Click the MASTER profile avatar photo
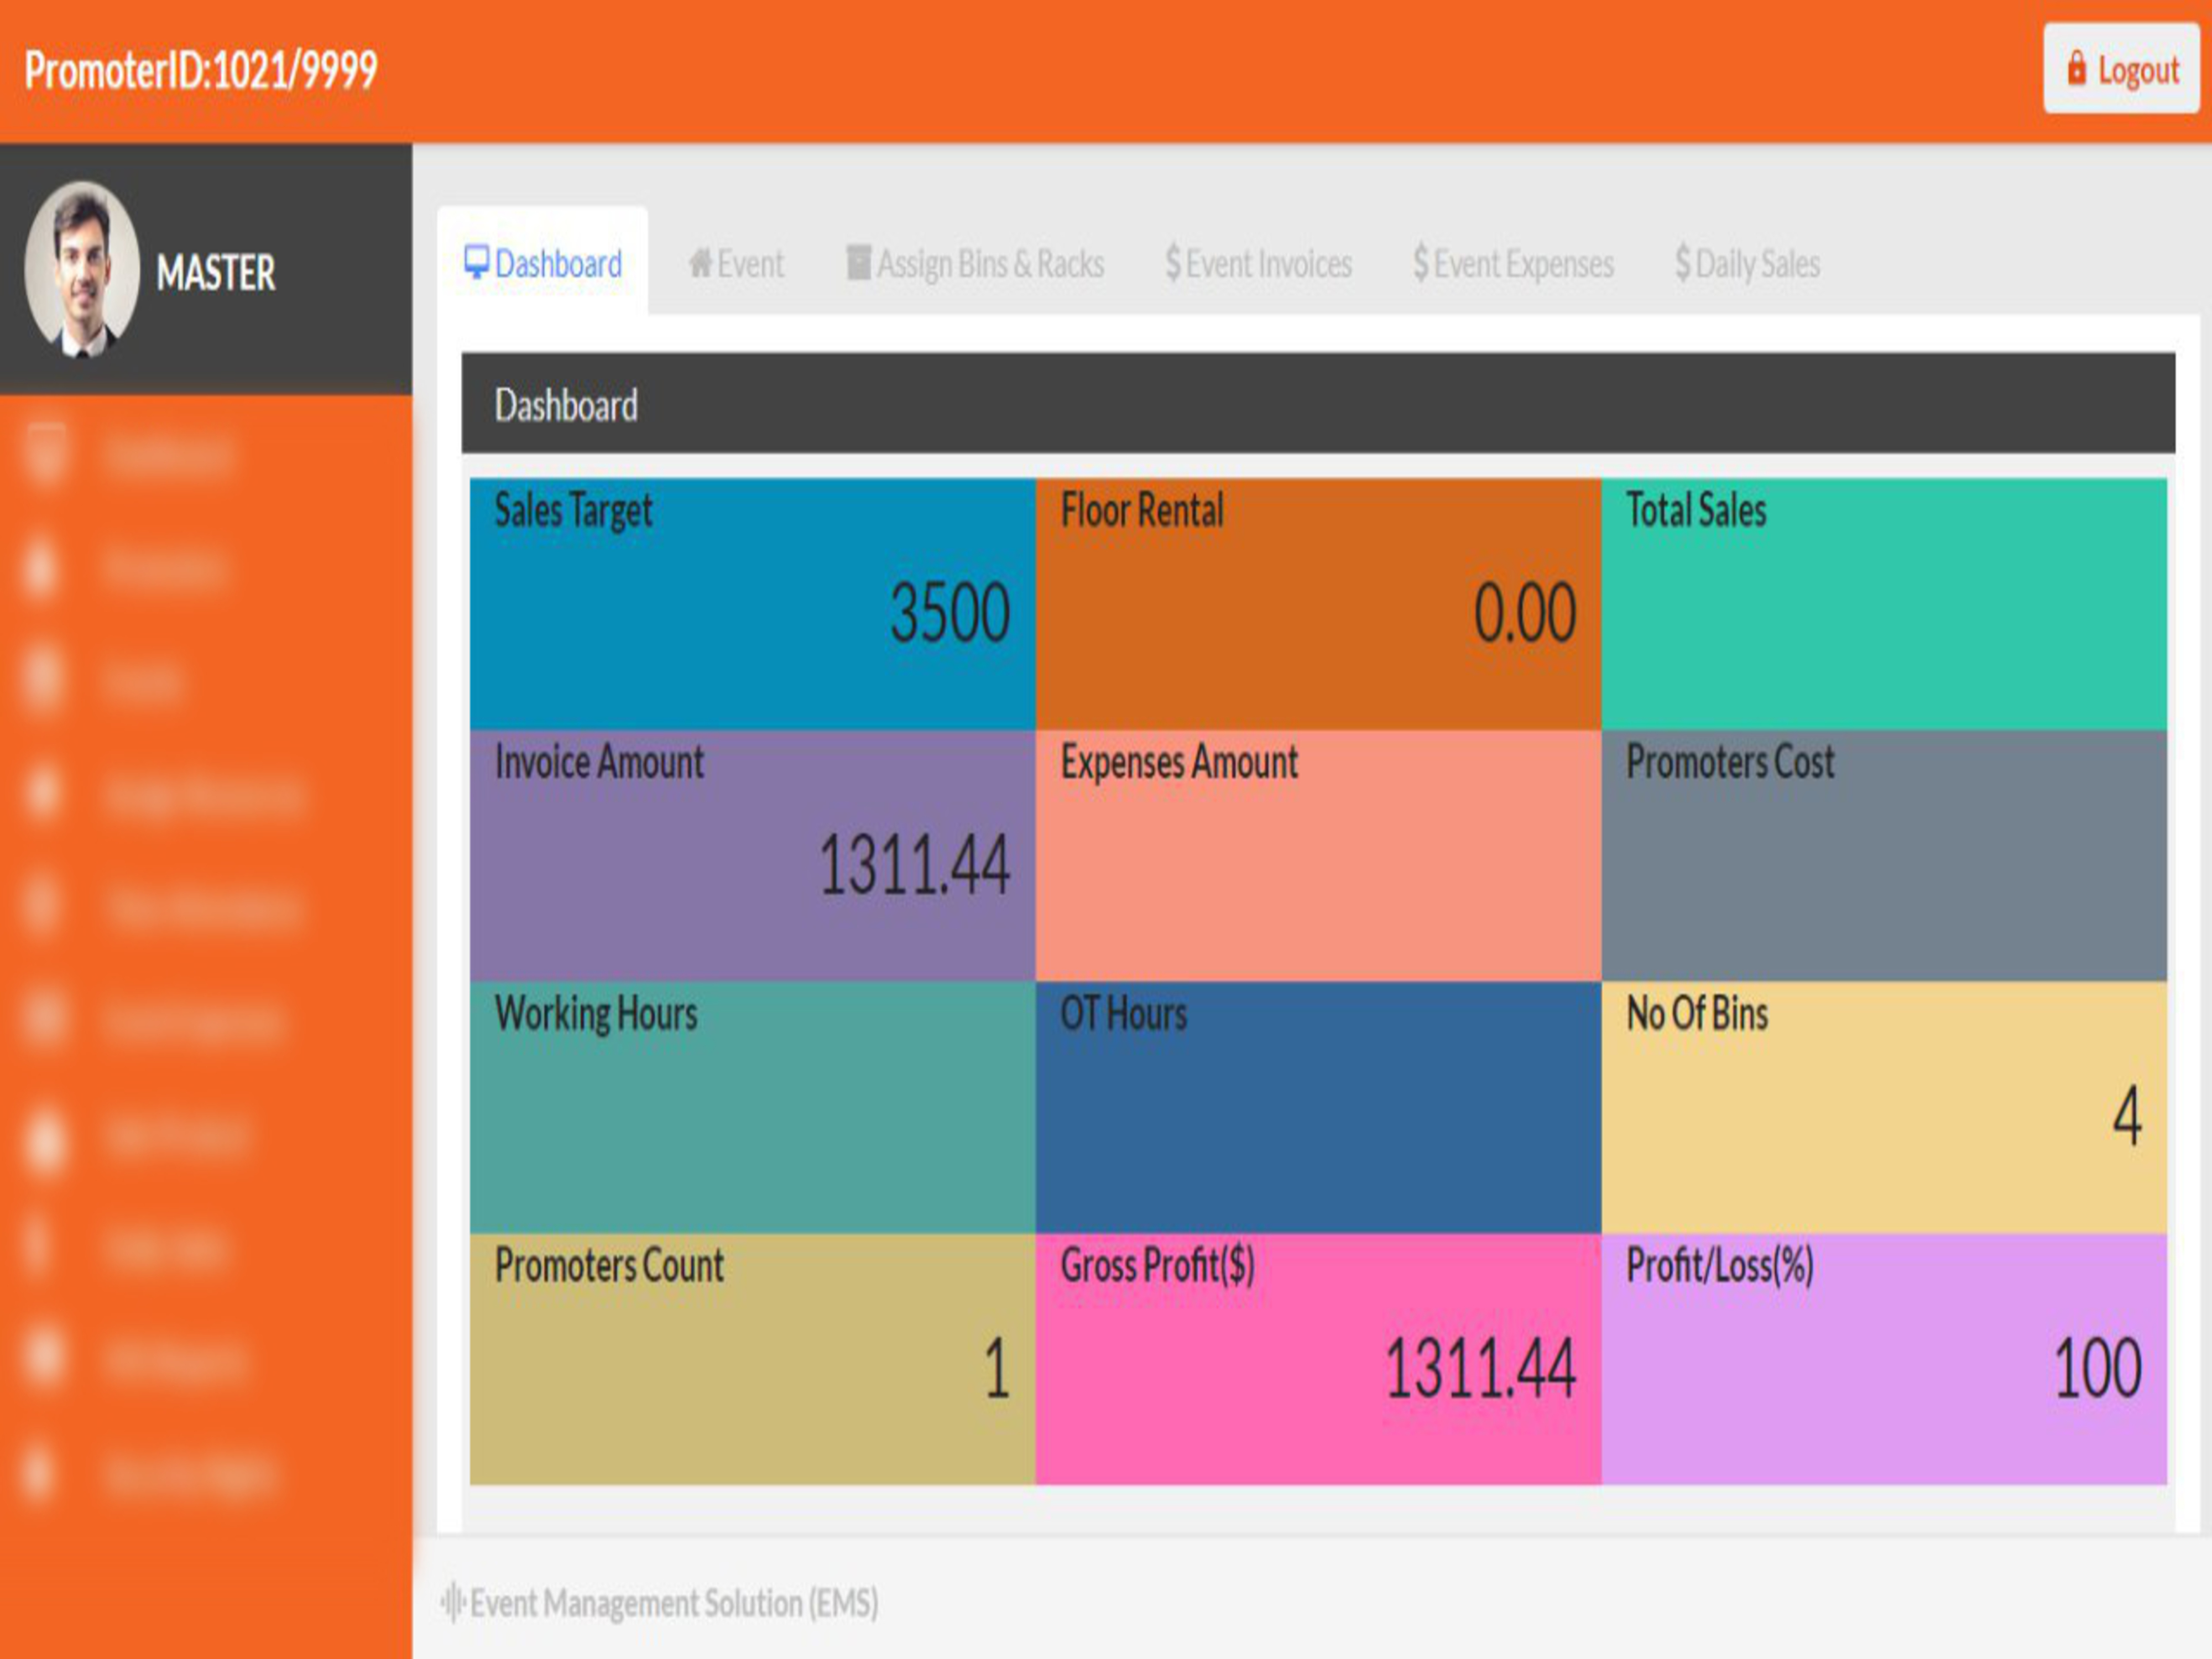Screen dimensions: 2212x1659 click(82, 268)
